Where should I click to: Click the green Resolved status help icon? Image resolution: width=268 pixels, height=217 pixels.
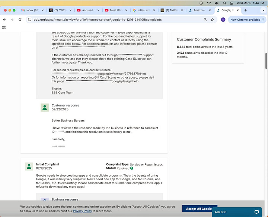tap(132, 168)
